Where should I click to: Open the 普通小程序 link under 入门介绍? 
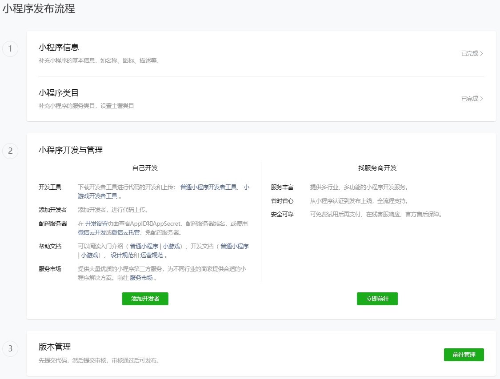coord(144,246)
